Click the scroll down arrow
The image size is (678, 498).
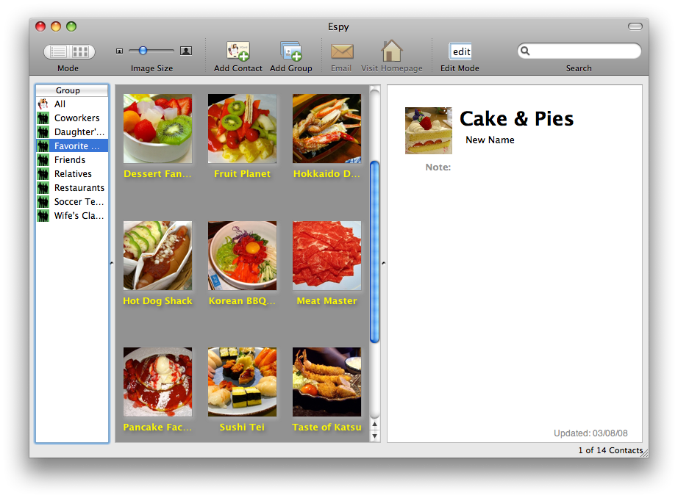[374, 436]
